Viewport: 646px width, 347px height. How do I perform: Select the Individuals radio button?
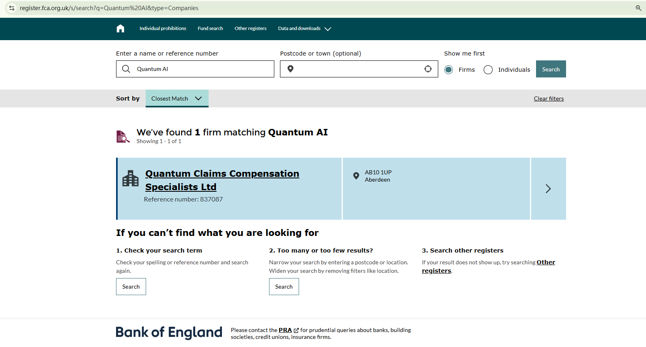[x=488, y=70]
